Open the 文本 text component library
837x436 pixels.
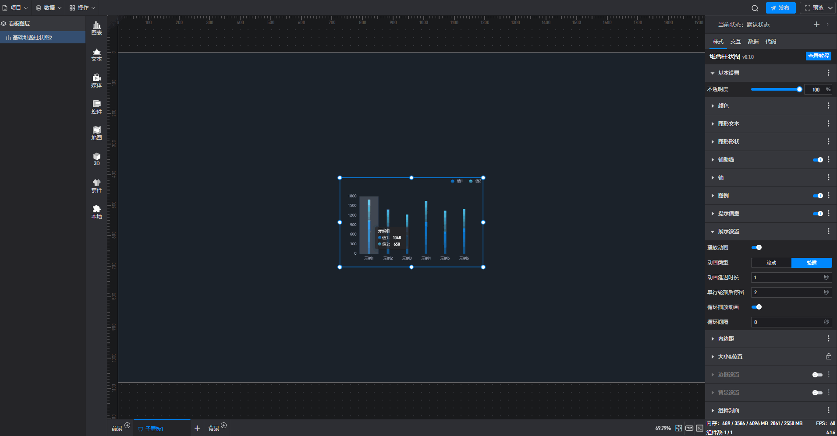(96, 55)
